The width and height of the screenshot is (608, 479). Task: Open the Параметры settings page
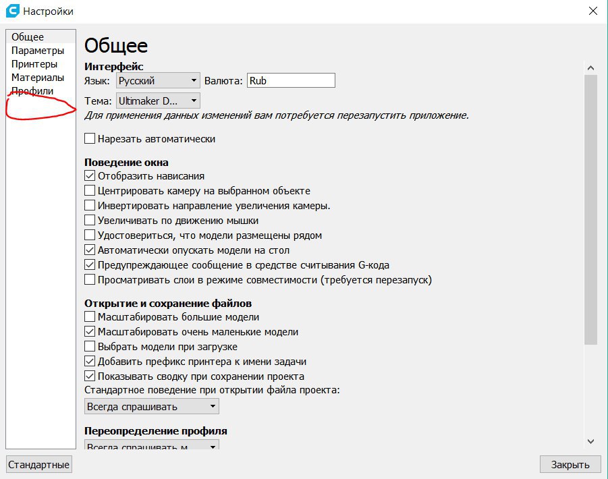[x=40, y=51]
